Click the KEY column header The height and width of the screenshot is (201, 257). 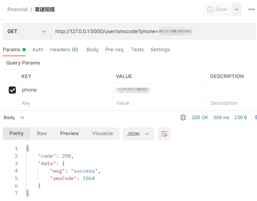pos(26,76)
